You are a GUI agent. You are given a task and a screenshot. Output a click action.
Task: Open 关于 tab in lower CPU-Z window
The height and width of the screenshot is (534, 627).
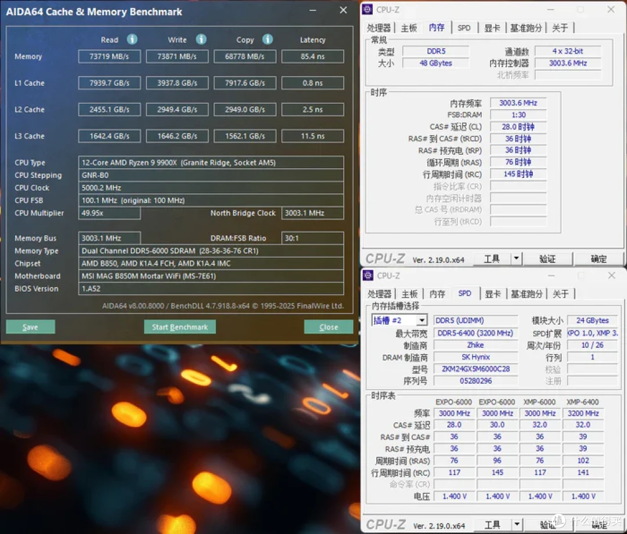click(561, 294)
